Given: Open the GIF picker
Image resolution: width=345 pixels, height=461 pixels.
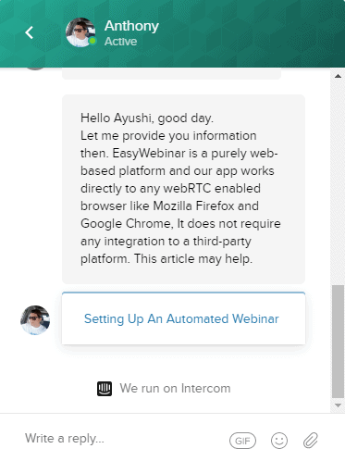Looking at the screenshot, I should click(242, 441).
